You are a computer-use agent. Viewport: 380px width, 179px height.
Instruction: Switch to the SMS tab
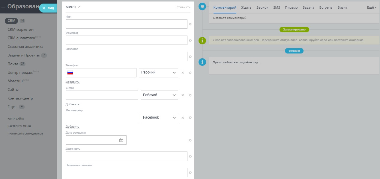[277, 7]
